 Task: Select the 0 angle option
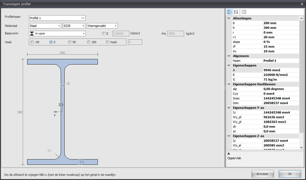pyautogui.click(x=51, y=42)
